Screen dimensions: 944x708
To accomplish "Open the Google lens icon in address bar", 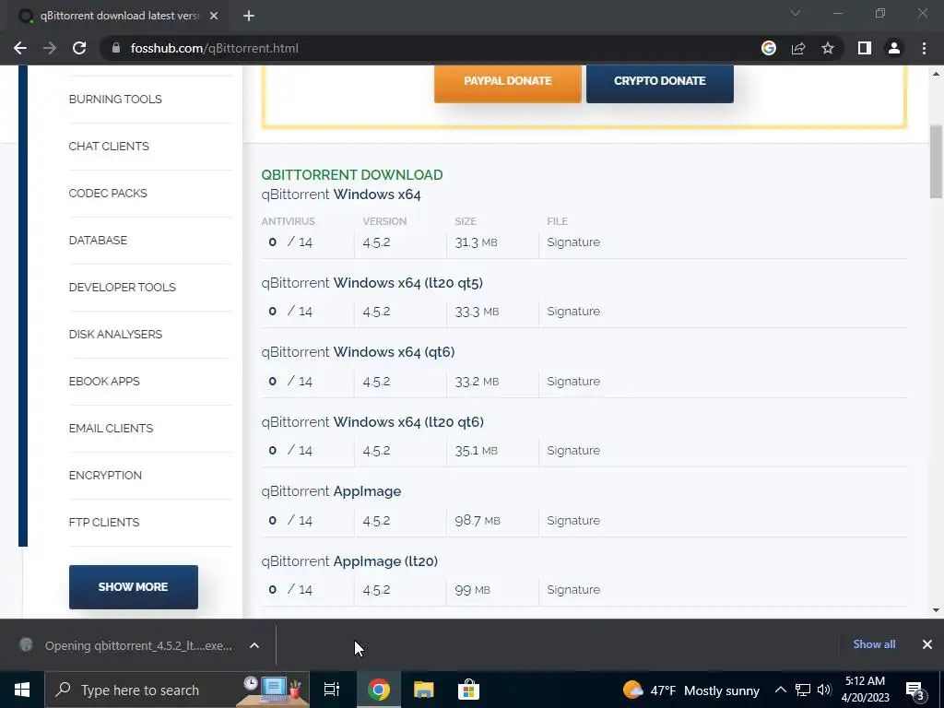I will click(769, 48).
